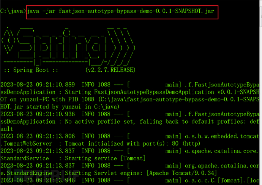Click the (v2.2.7.RELEASE) version text

click(110, 70)
